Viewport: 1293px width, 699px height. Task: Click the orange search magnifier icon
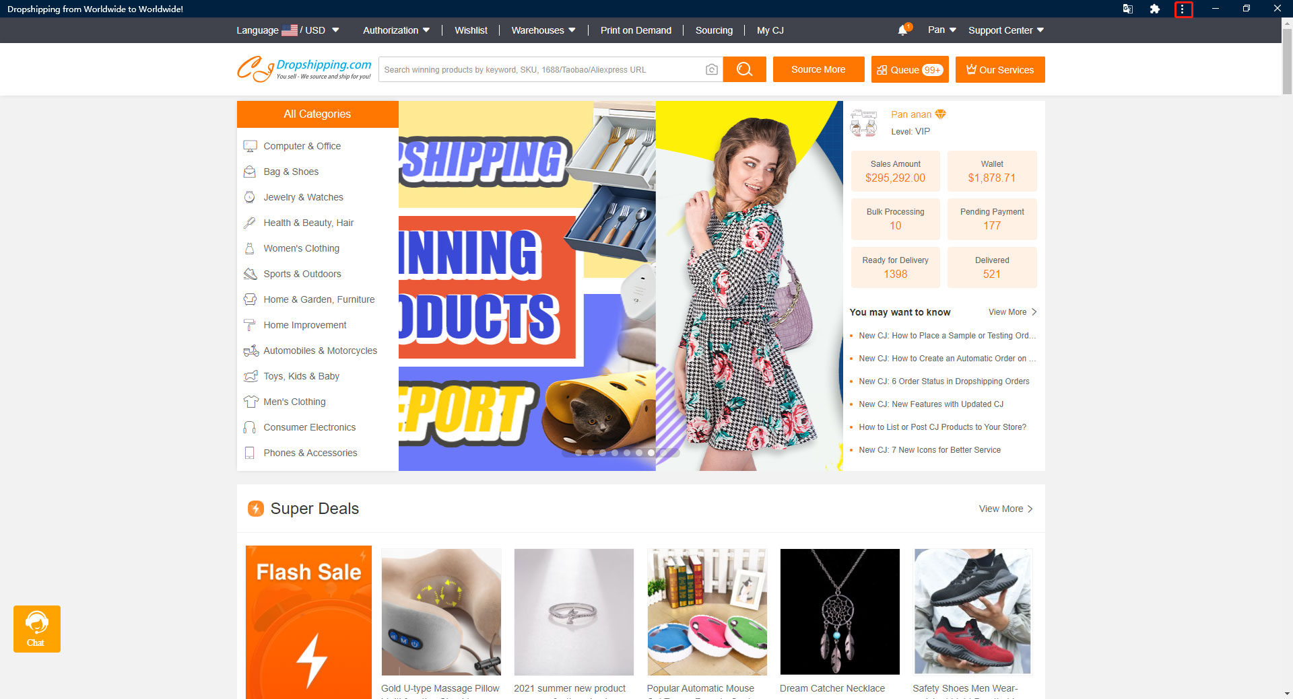tap(744, 69)
